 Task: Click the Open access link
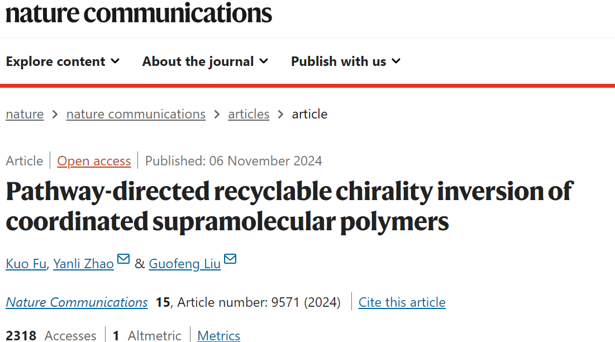94,161
